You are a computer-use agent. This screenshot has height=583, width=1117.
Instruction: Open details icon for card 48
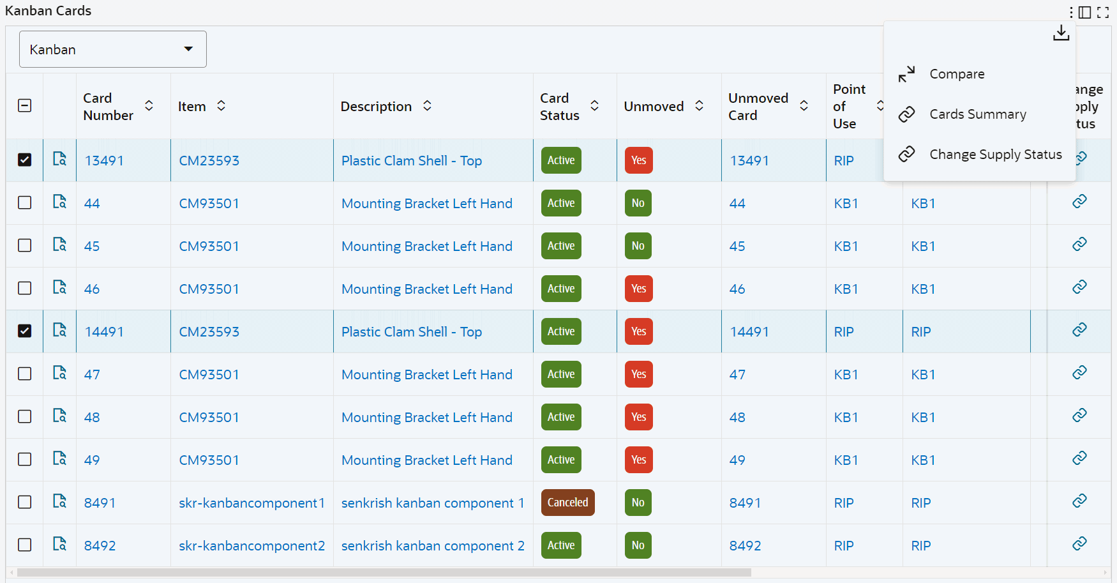coord(59,416)
